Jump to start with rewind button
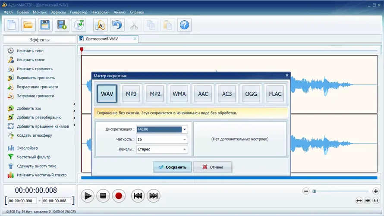 [x=138, y=196]
